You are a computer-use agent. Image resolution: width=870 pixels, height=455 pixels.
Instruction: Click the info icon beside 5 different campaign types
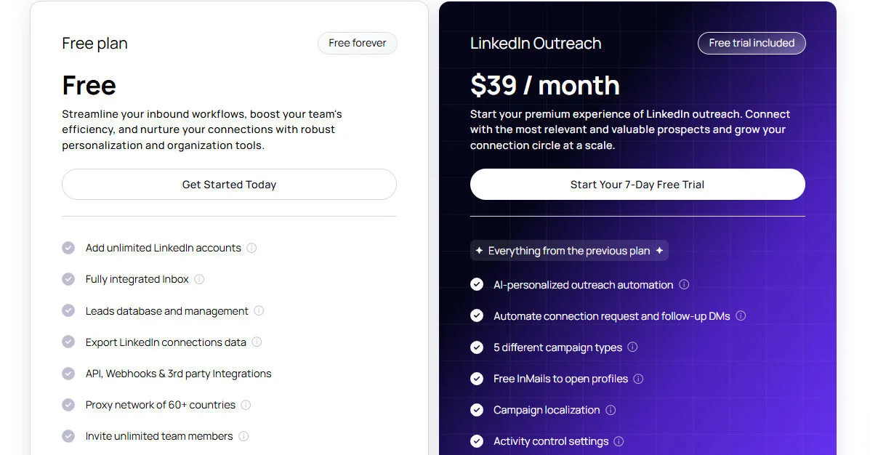(x=632, y=347)
